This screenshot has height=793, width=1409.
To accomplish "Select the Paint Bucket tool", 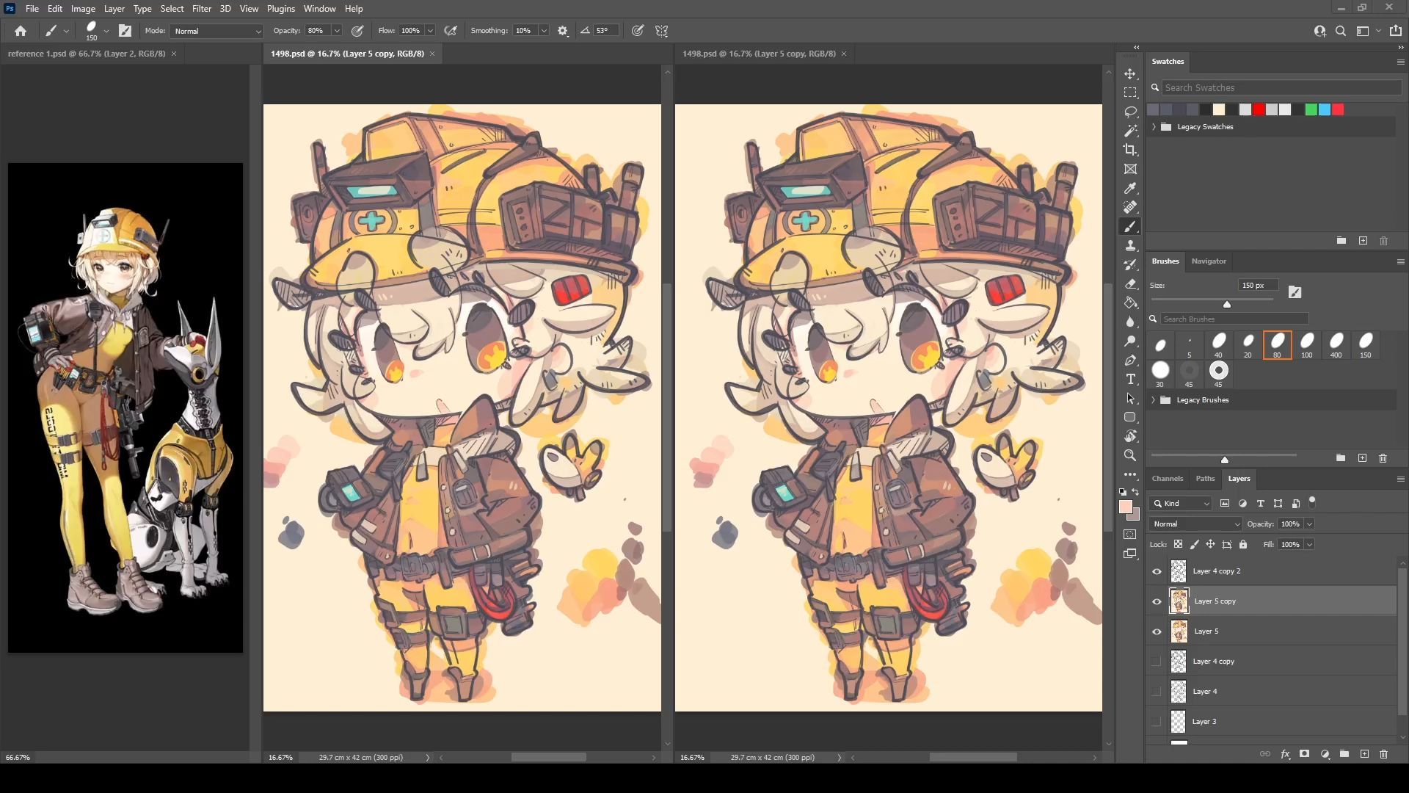I will 1130,303.
